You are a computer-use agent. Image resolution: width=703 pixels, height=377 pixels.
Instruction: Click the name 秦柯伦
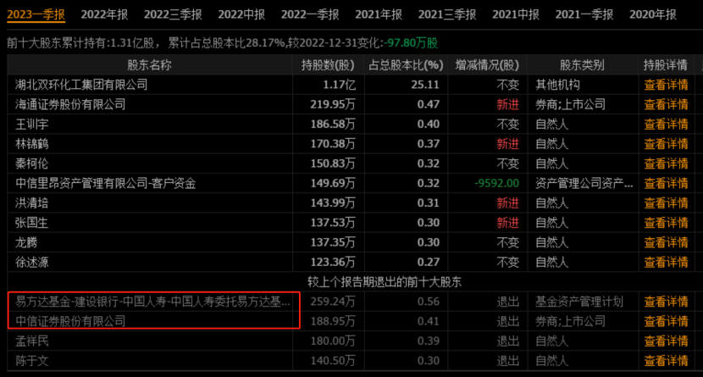(x=31, y=164)
